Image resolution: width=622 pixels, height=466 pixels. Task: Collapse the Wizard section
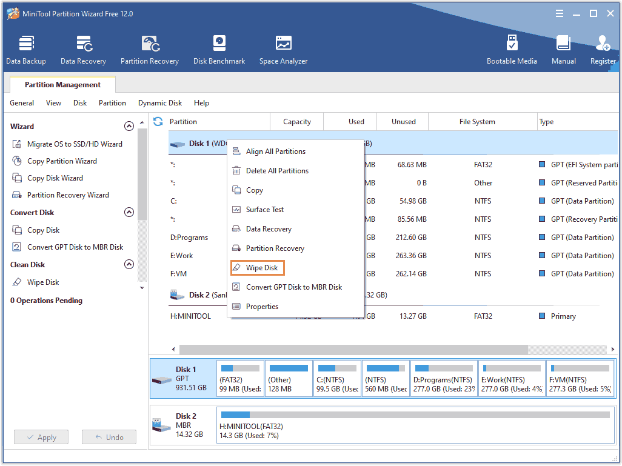pyautogui.click(x=129, y=126)
